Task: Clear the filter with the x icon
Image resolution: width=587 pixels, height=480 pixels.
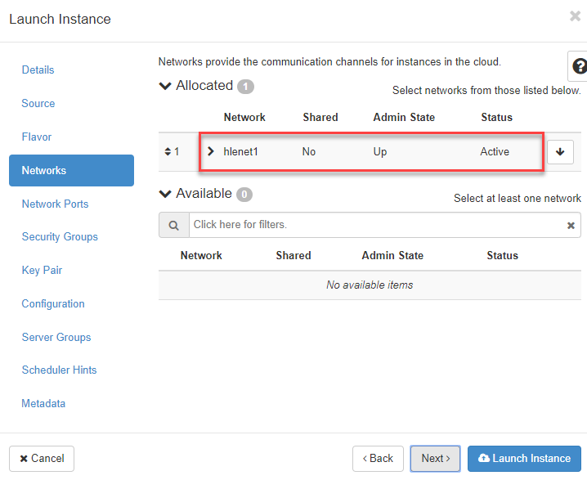Action: click(x=571, y=225)
